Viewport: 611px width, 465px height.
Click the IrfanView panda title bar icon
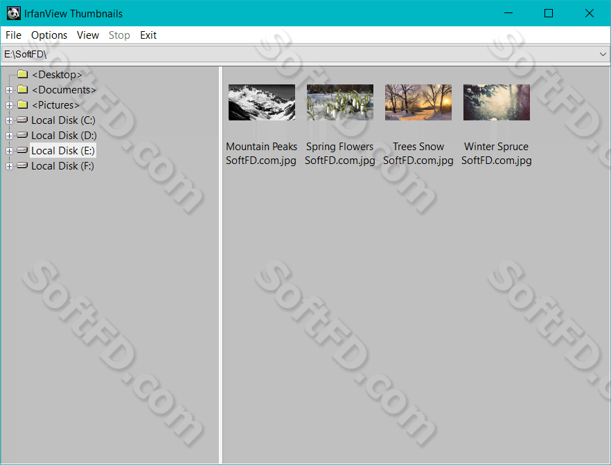pyautogui.click(x=13, y=14)
